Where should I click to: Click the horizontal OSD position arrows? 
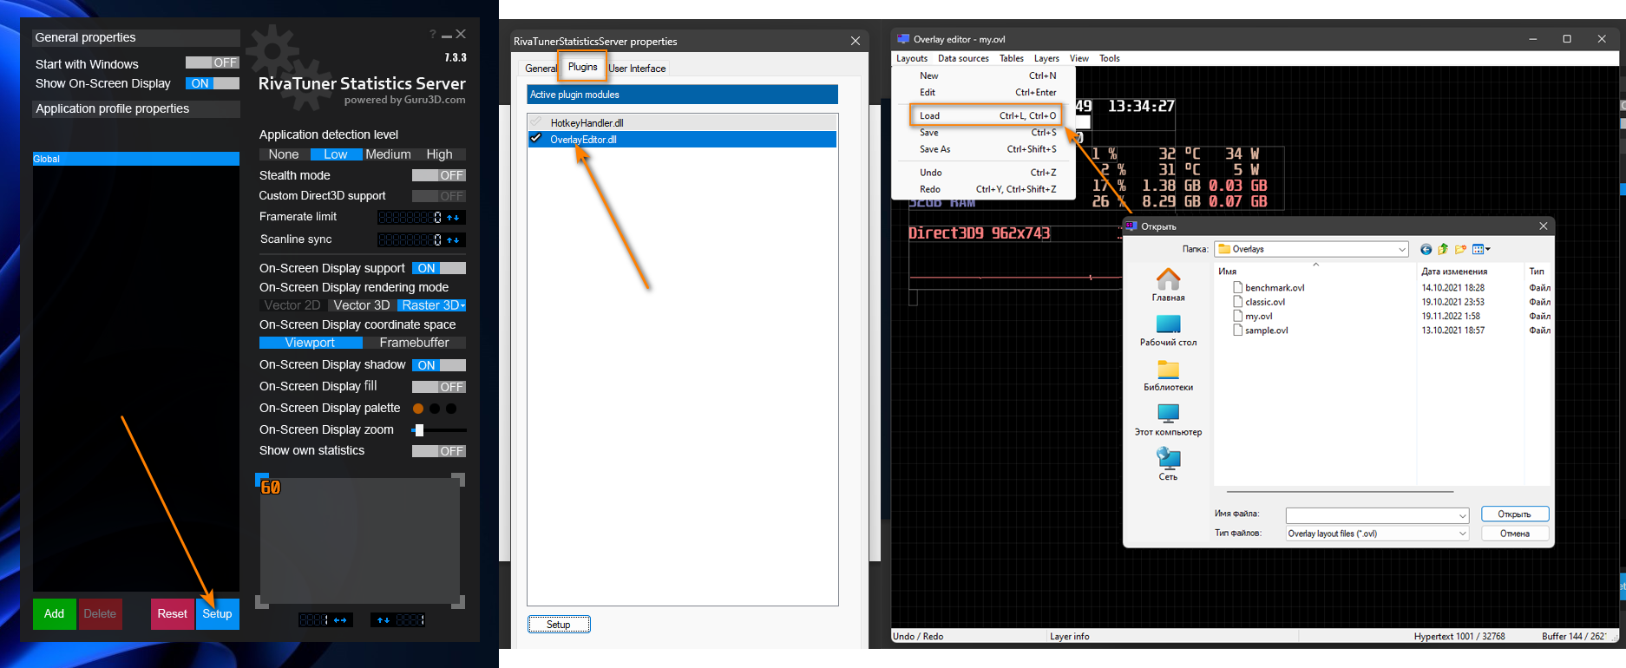(340, 620)
